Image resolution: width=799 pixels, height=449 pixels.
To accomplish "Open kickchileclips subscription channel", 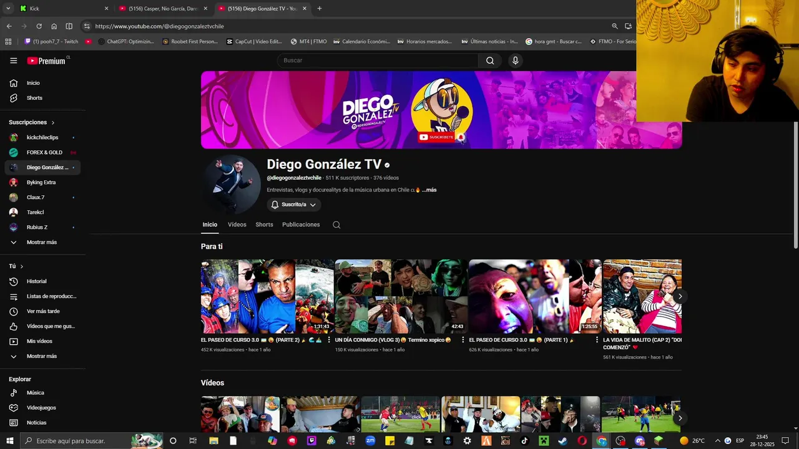I will (x=42, y=137).
